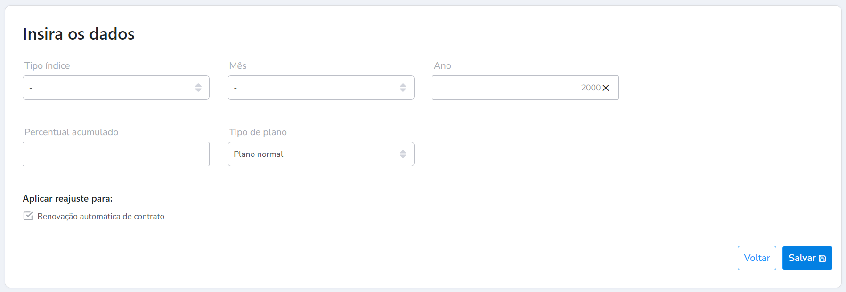The image size is (846, 292).
Task: Click the up-down arrows beside Plano normal
Action: pos(403,154)
